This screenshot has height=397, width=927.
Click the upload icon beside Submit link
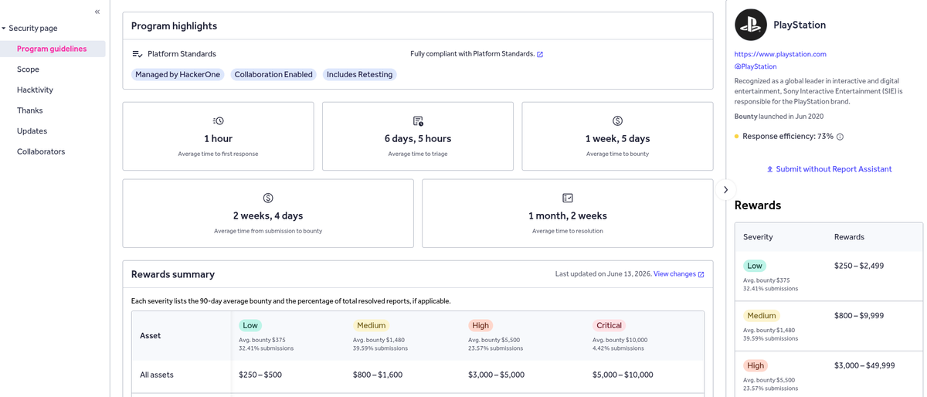tap(769, 169)
